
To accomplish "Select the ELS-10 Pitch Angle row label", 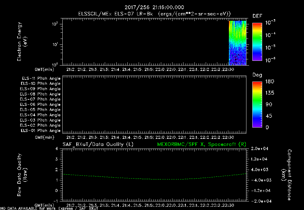I will pyautogui.click(x=41, y=84).
